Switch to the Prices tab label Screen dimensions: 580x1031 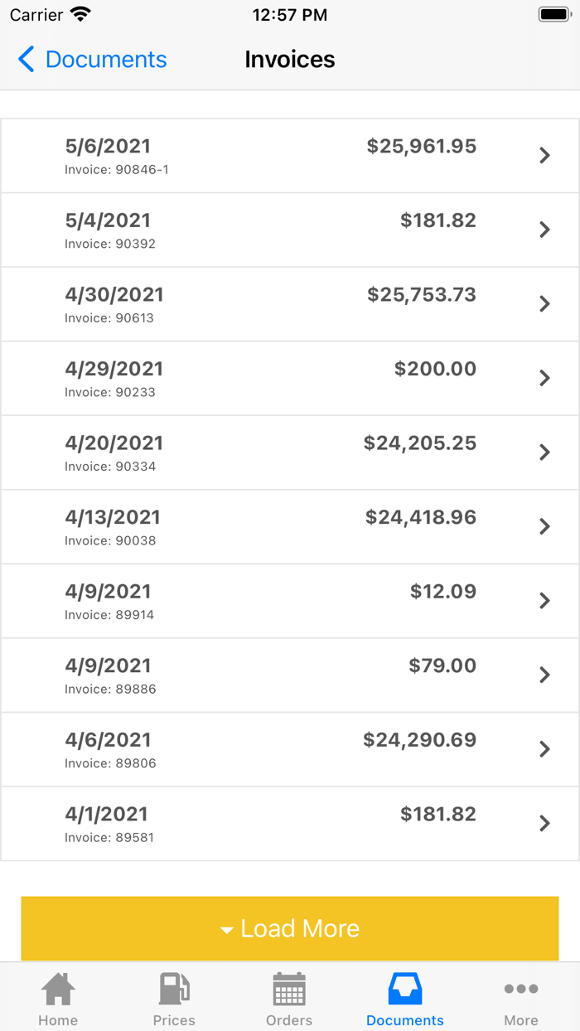coord(174,1020)
